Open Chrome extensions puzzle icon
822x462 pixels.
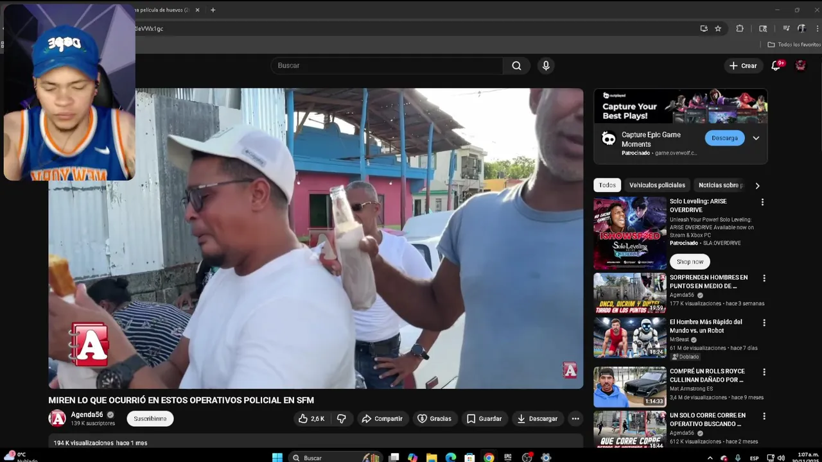[740, 28]
